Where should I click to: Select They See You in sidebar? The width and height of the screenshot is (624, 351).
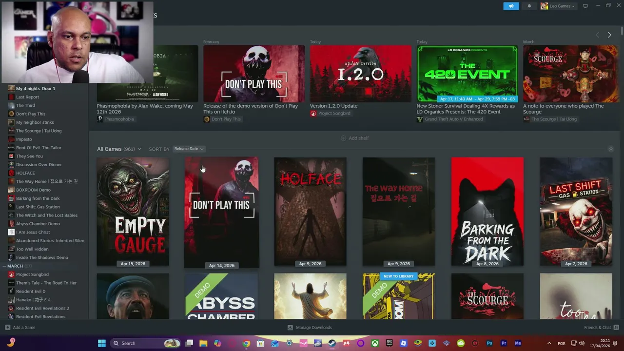[x=44, y=156]
